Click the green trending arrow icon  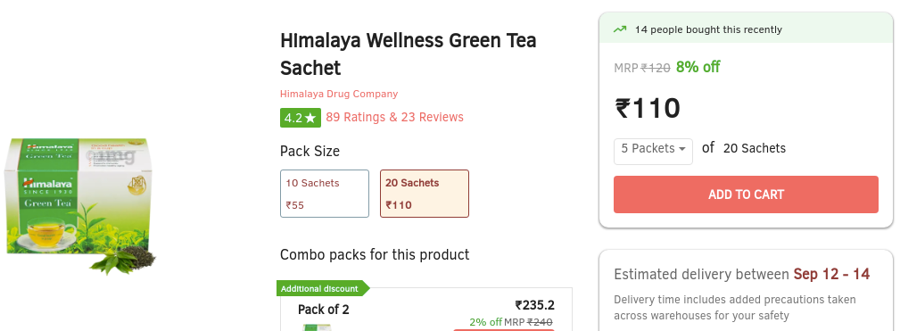coord(620,29)
